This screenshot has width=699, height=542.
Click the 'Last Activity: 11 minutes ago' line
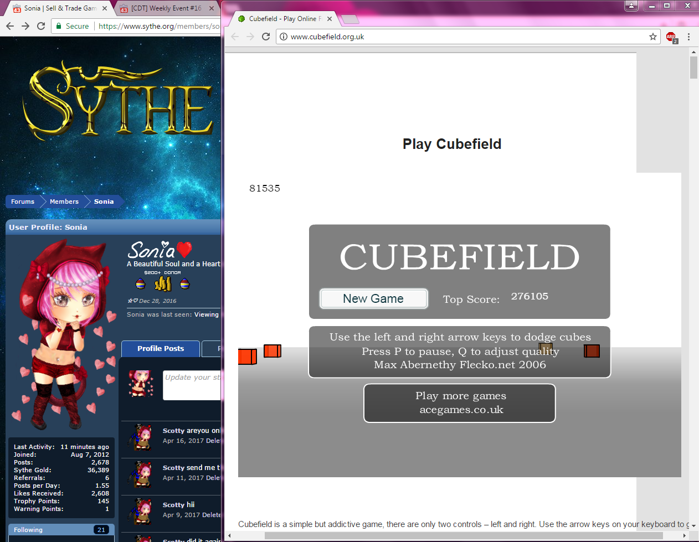(61, 447)
